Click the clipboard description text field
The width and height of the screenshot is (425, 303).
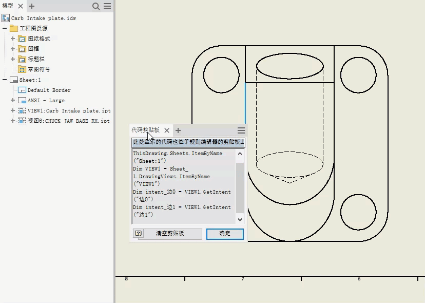click(x=188, y=142)
